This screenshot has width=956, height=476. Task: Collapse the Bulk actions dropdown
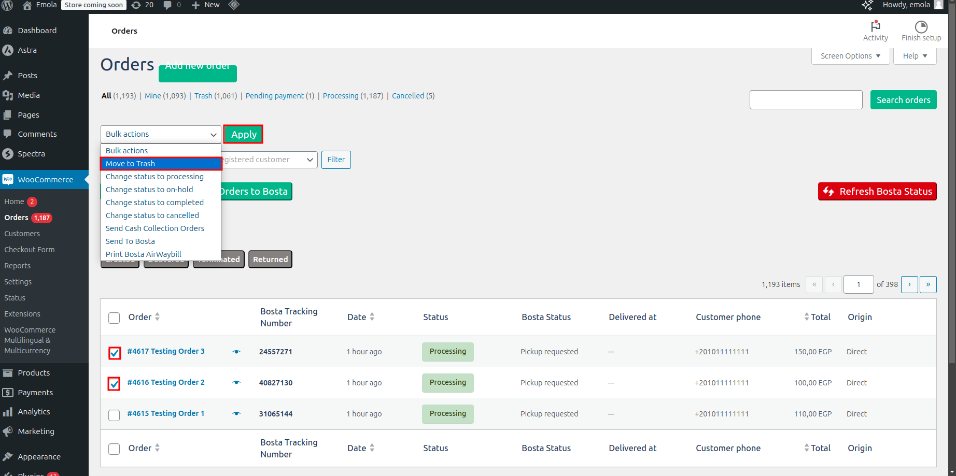pyautogui.click(x=161, y=134)
